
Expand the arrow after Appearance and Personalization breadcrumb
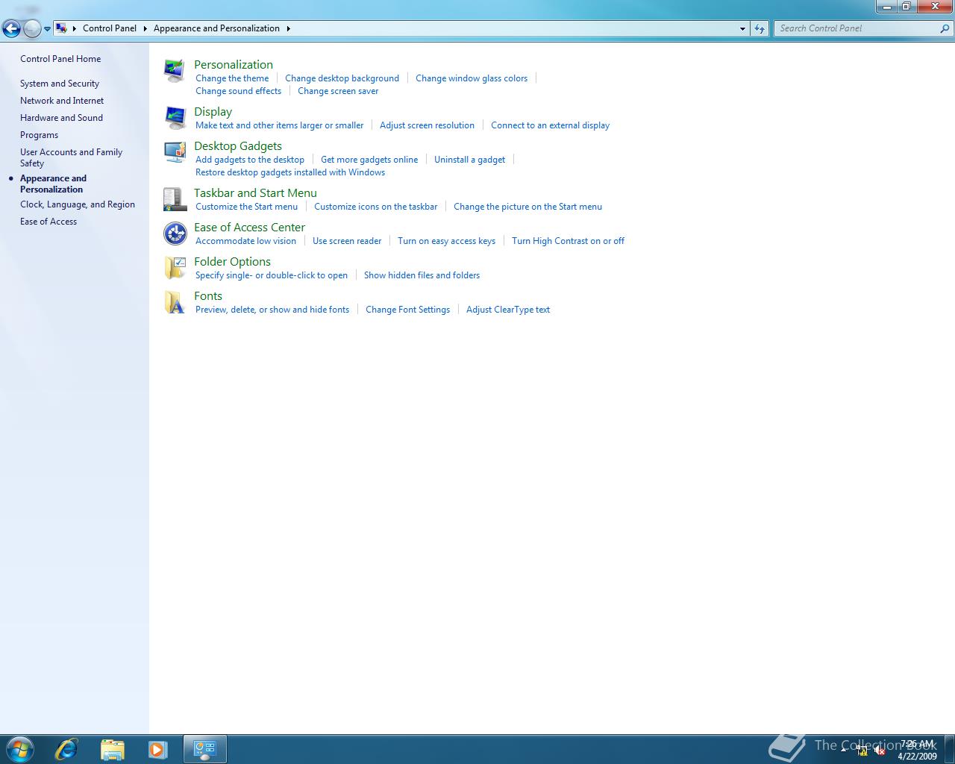pos(288,28)
